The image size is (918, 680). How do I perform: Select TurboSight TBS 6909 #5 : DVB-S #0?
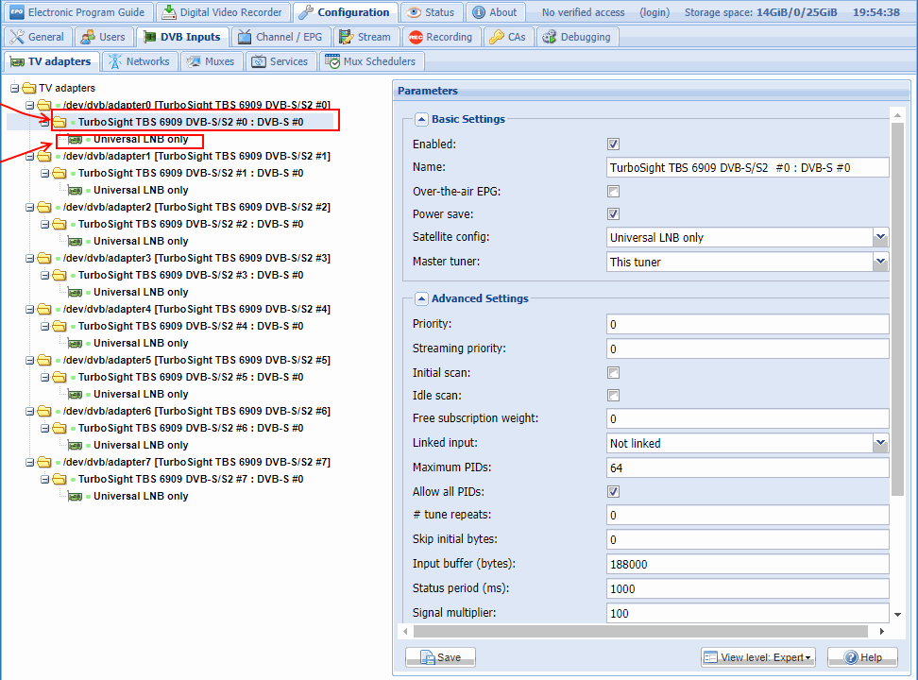[191, 377]
